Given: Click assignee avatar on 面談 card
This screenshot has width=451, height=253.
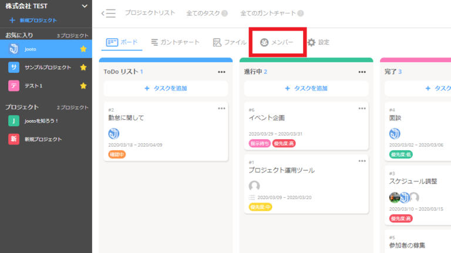Looking at the screenshot, I should pos(395,134).
